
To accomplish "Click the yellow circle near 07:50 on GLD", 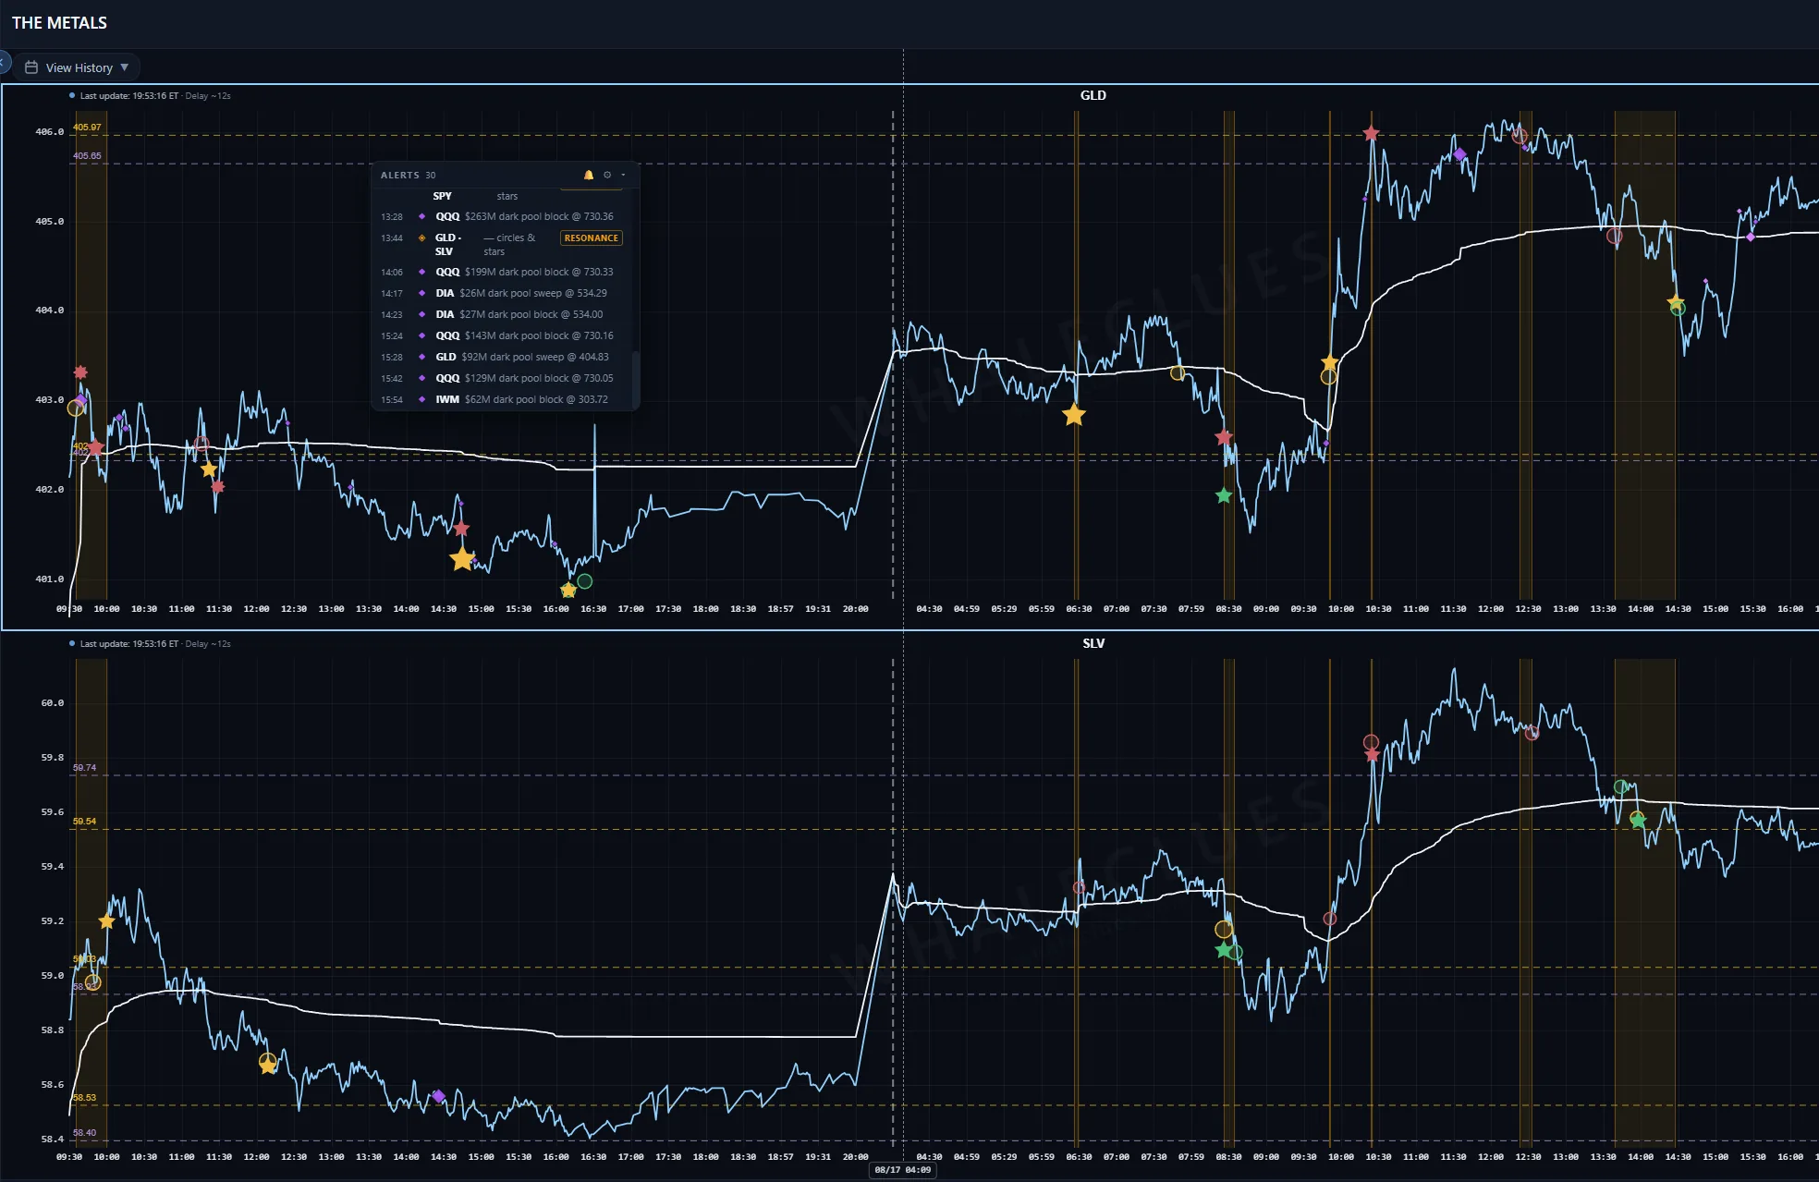I will [1177, 373].
